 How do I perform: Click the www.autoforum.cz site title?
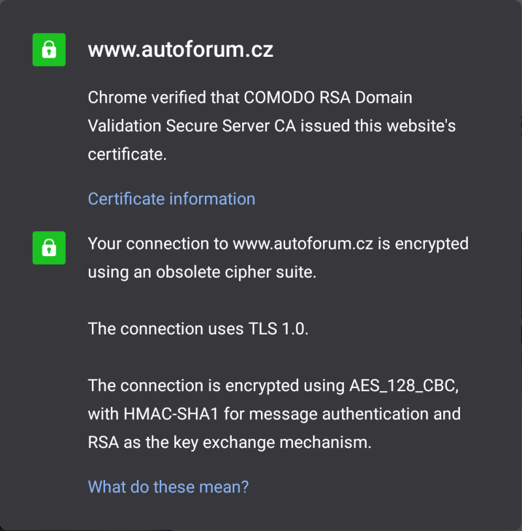(x=181, y=50)
